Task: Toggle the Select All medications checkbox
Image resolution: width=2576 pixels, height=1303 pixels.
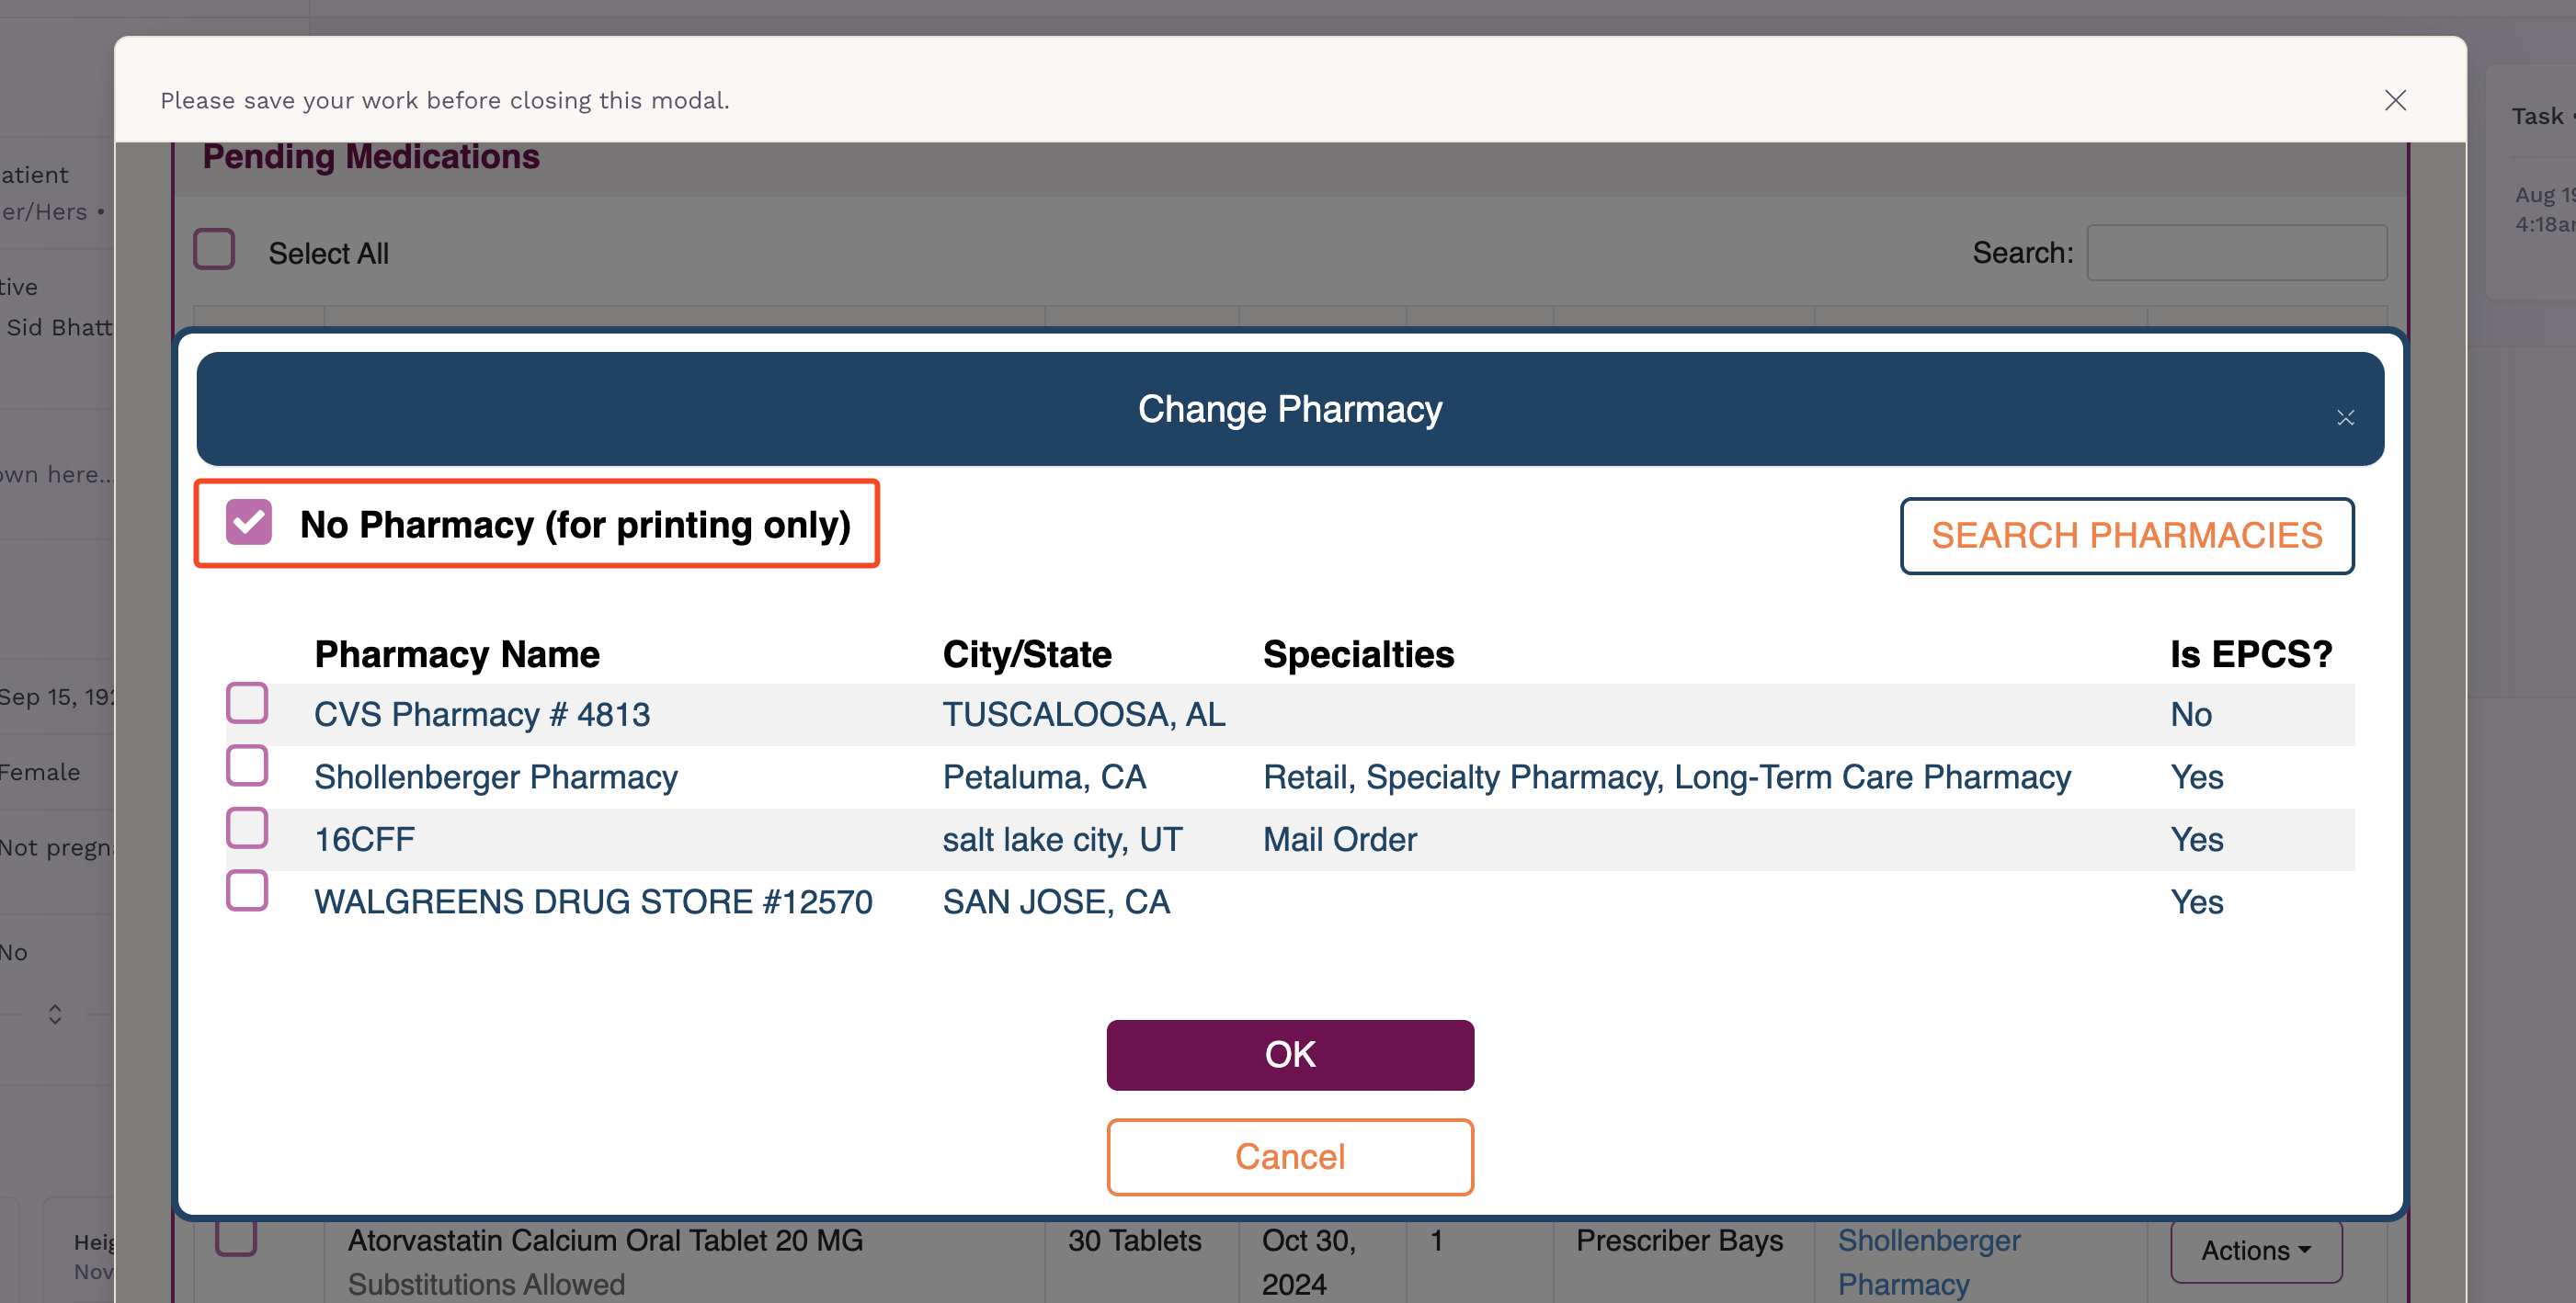Action: click(x=214, y=250)
